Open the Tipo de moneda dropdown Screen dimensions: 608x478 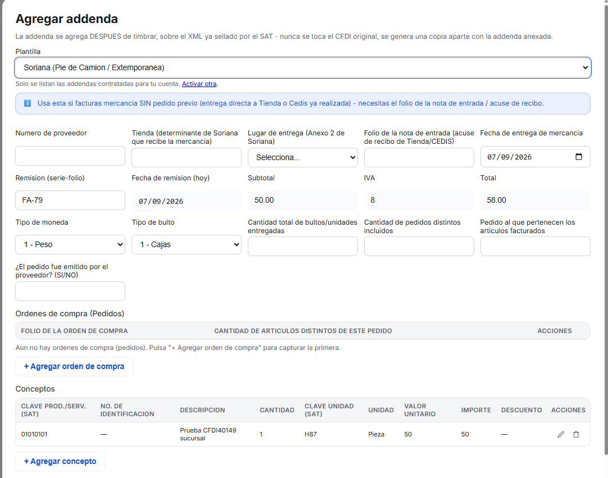70,245
